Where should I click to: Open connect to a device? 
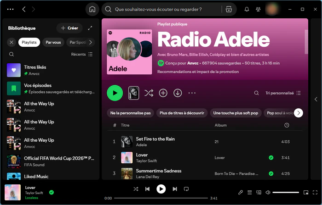(259, 192)
